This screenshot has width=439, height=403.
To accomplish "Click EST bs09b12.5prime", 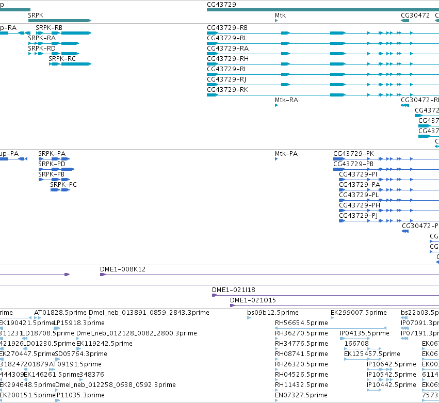I will (273, 313).
